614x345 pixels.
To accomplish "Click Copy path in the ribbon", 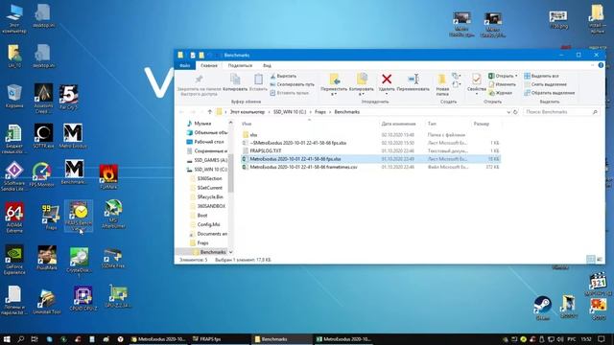I will [292, 84].
